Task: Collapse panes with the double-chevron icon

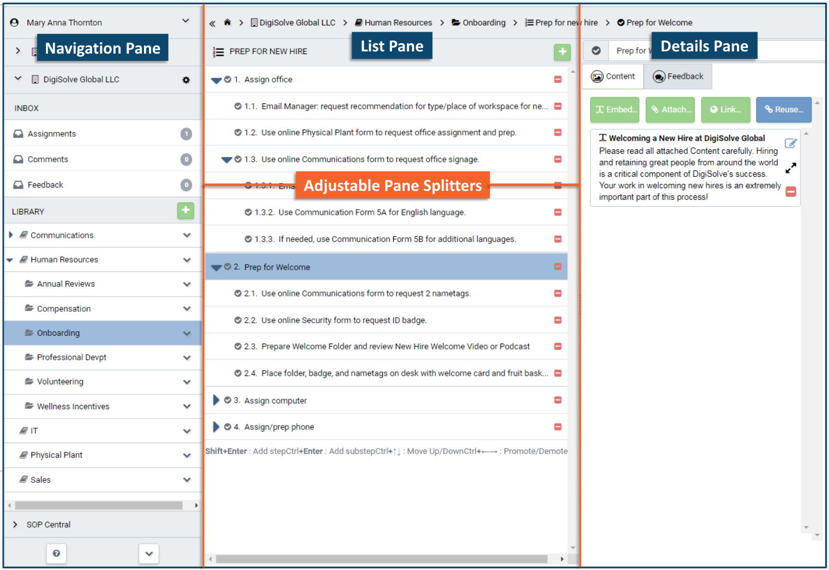Action: point(212,23)
